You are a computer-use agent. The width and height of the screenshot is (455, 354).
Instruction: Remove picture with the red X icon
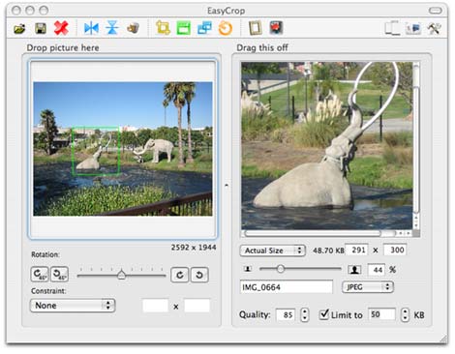tap(61, 28)
